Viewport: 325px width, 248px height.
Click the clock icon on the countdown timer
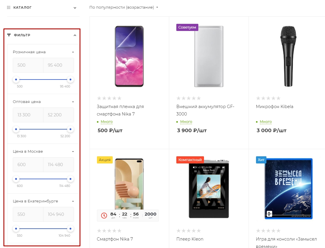click(104, 215)
